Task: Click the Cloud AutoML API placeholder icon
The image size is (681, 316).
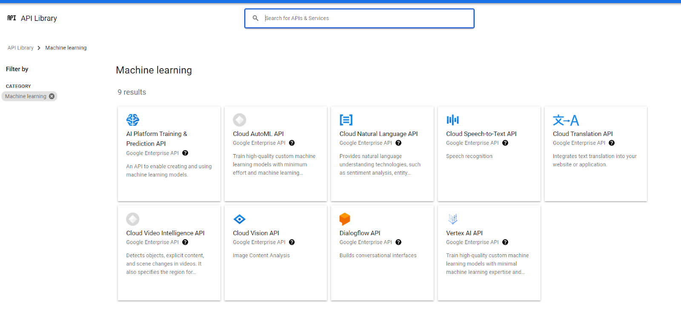Action: pos(239,120)
